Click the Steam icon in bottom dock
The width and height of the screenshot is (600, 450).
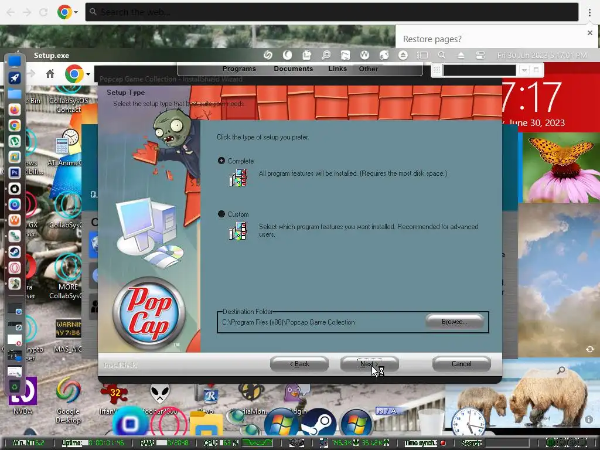(x=318, y=423)
